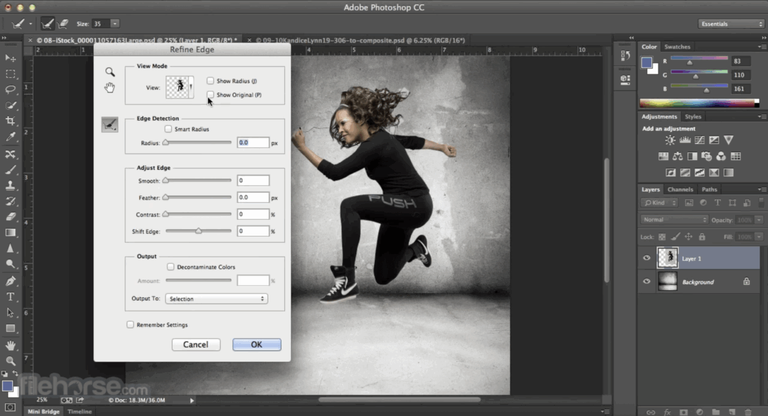This screenshot has width=768, height=416.
Task: Choose the Horizontal Type tool
Action: point(11,297)
